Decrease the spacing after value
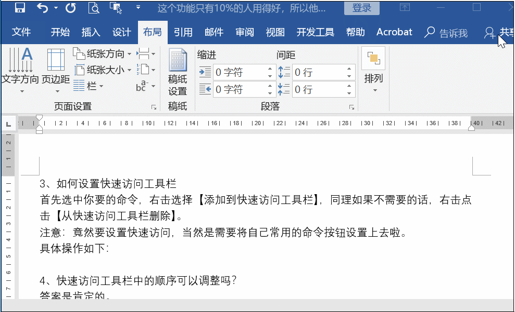The image size is (515, 312). 349,93
